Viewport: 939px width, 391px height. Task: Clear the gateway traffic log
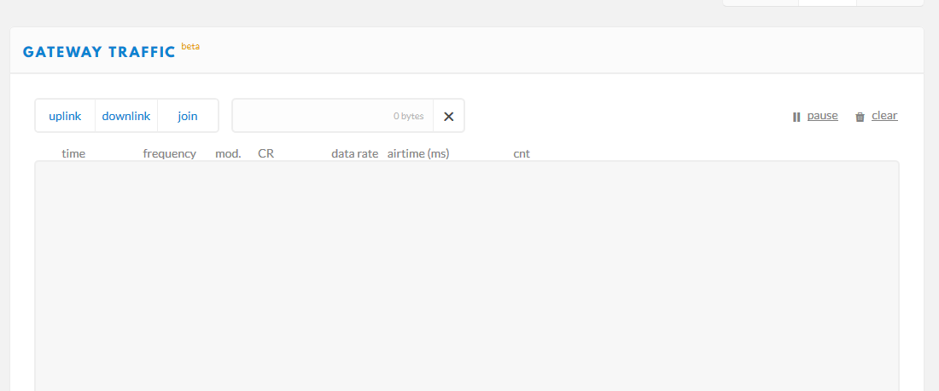(x=884, y=116)
